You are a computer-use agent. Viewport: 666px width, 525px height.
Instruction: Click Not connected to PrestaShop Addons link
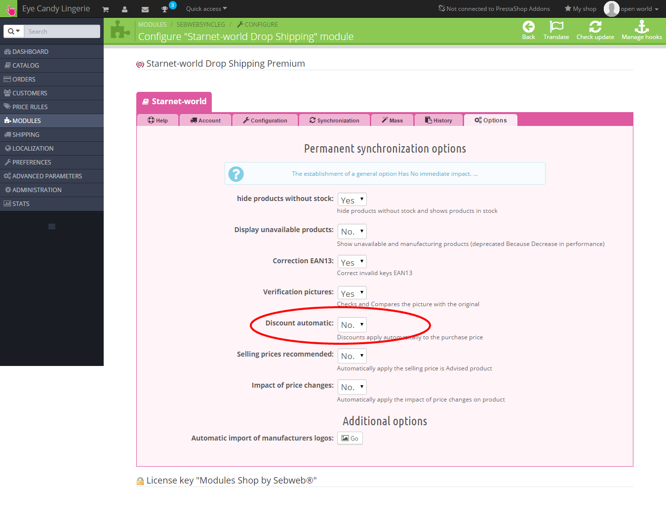(494, 9)
